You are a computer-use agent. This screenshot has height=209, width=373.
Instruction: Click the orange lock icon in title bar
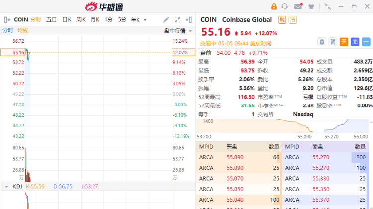click(274, 6)
